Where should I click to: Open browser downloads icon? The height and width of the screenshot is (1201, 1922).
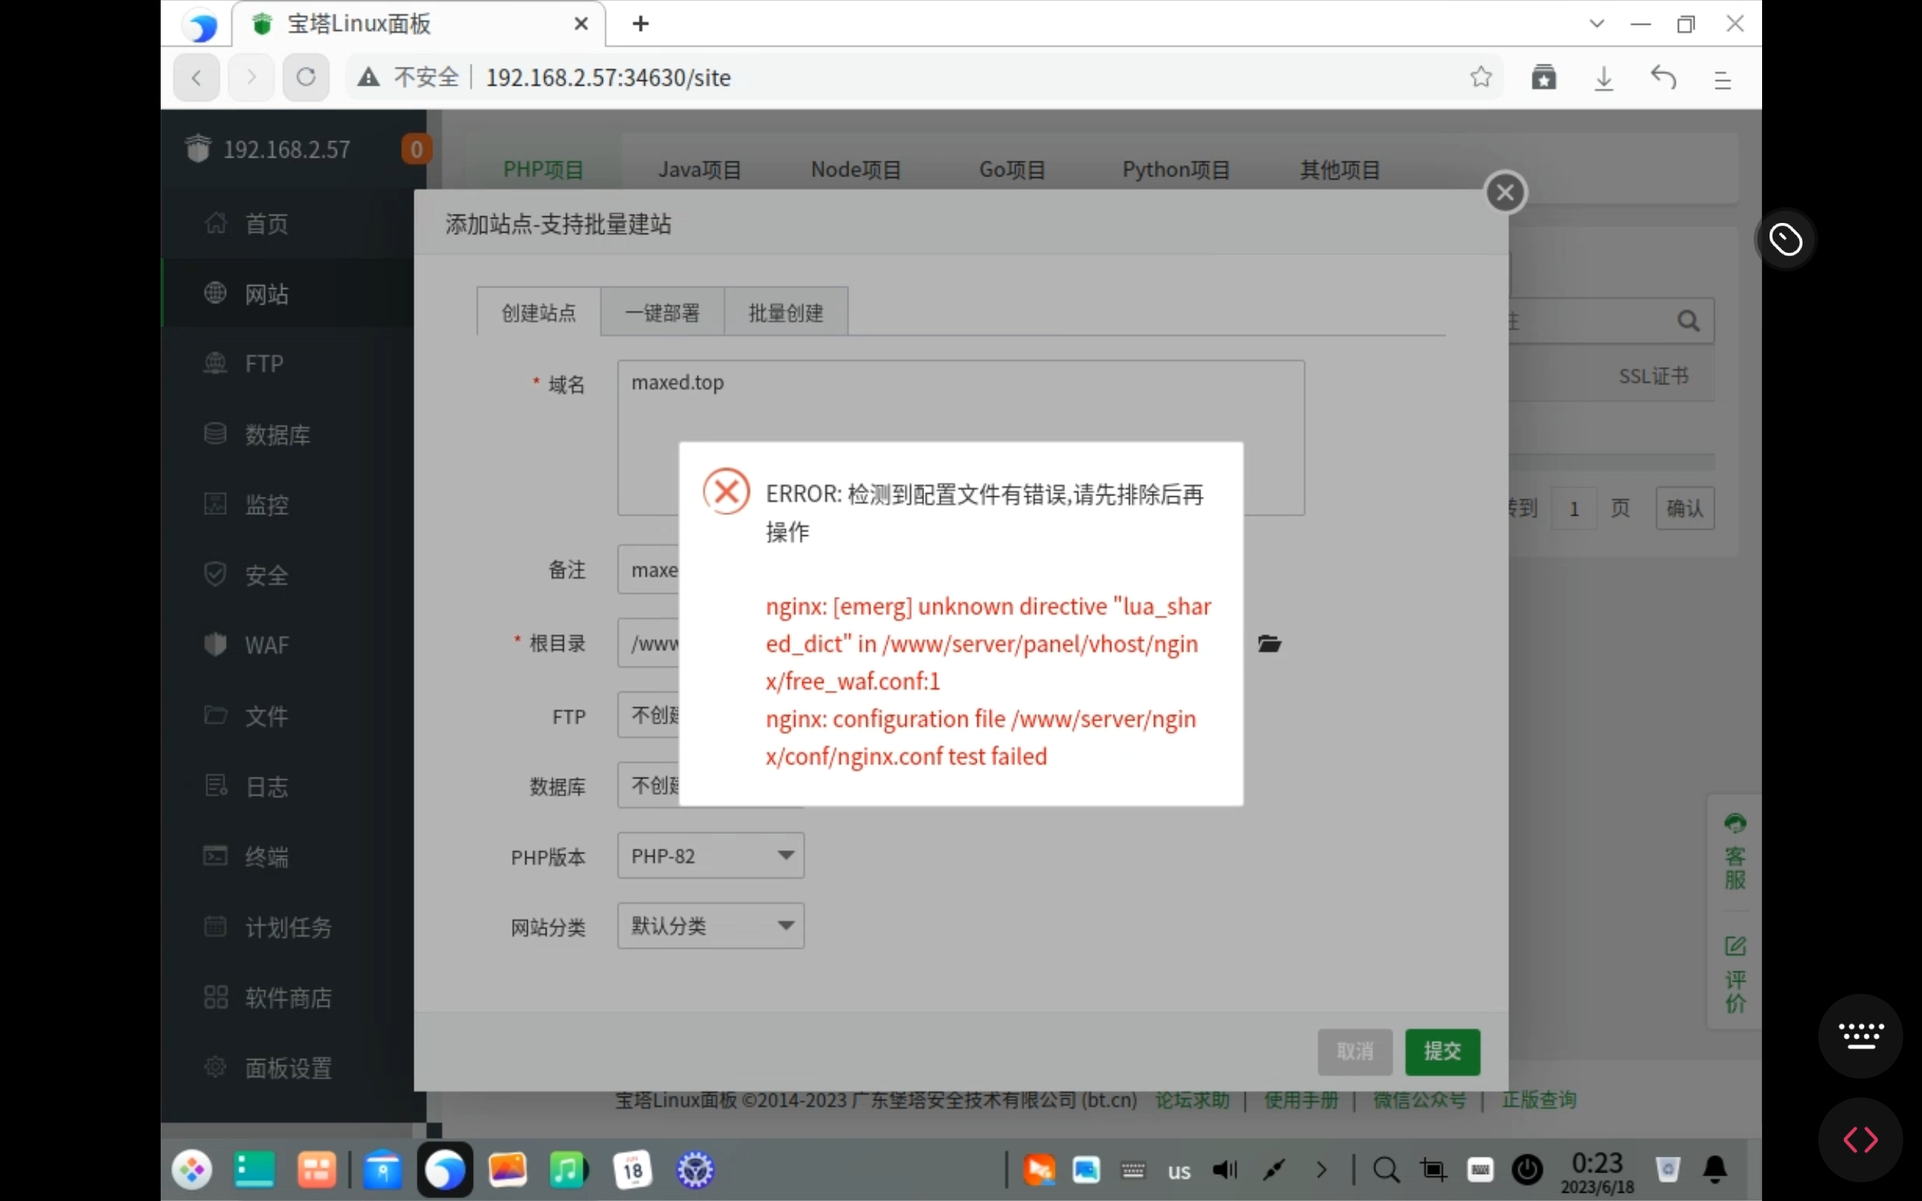coord(1604,78)
